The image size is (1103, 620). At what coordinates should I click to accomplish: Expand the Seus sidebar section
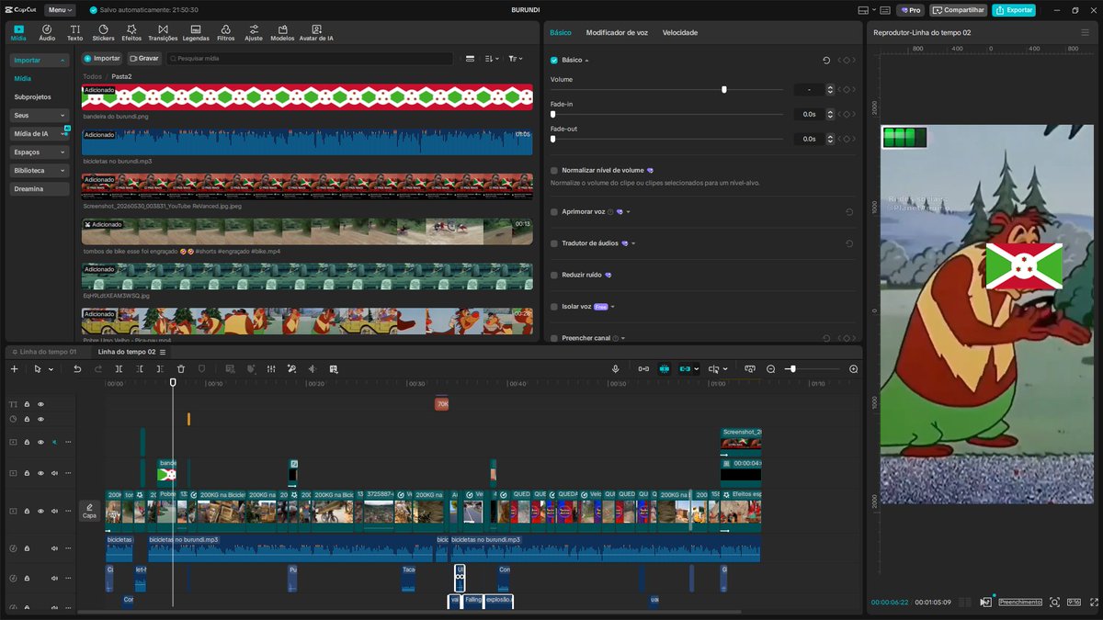click(x=40, y=115)
